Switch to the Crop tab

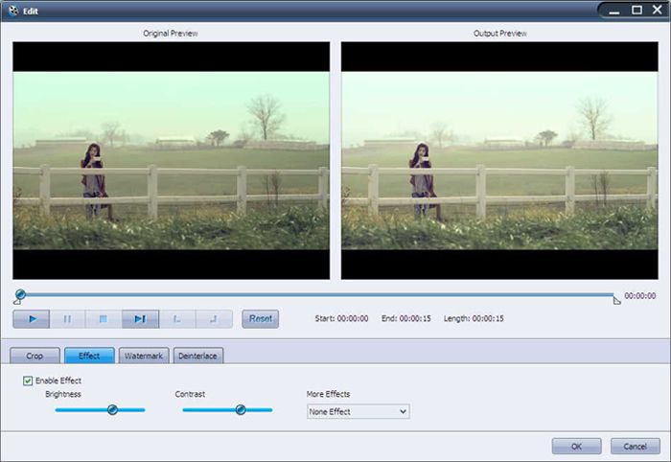point(35,356)
